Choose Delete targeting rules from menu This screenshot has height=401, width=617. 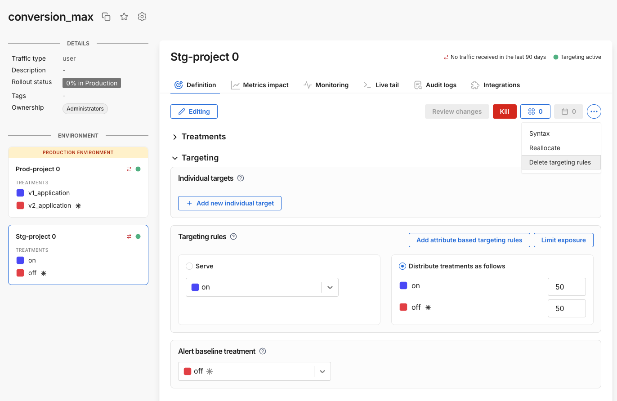pyautogui.click(x=560, y=162)
